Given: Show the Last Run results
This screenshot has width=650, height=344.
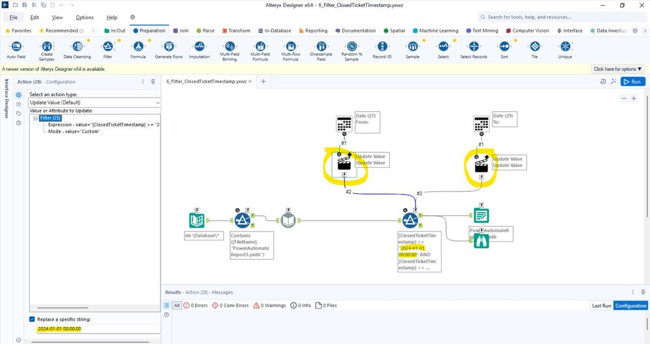Looking at the screenshot, I should click(x=601, y=306).
